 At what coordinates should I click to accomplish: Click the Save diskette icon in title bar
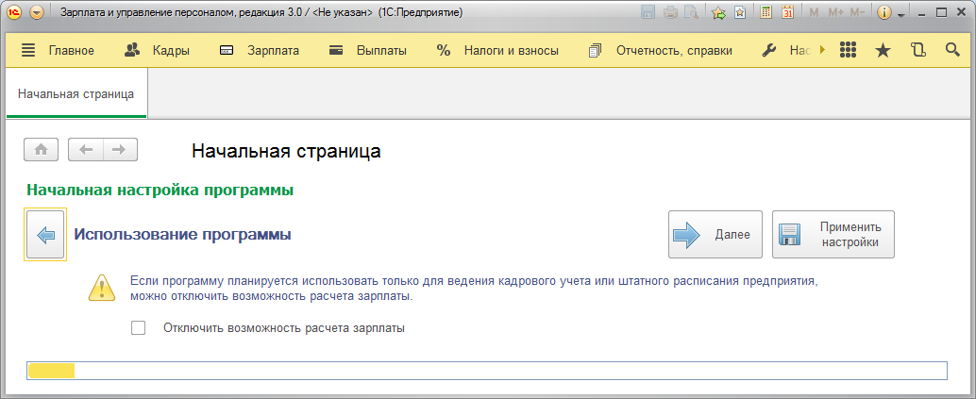[648, 12]
